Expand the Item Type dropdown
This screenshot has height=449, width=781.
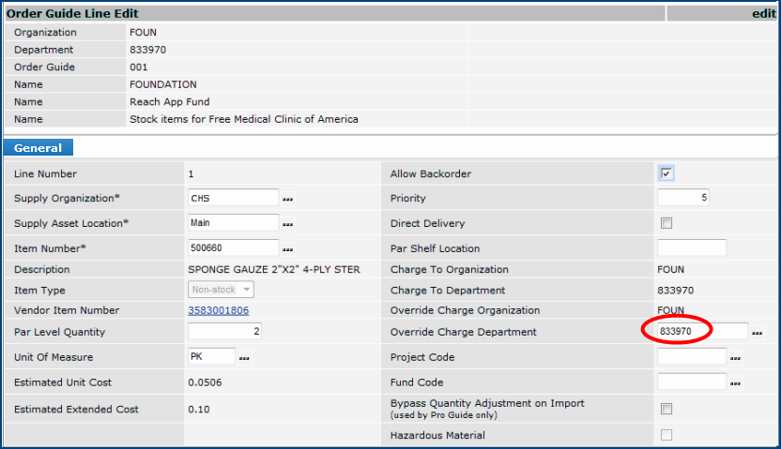[221, 291]
